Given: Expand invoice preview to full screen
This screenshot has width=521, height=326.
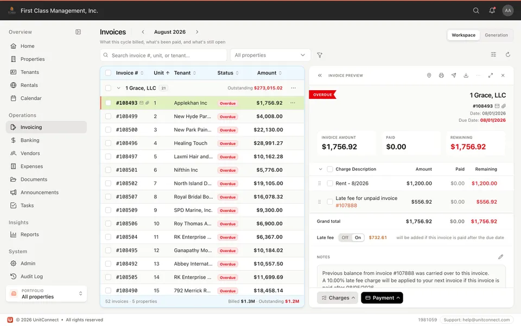Looking at the screenshot, I should click(491, 76).
